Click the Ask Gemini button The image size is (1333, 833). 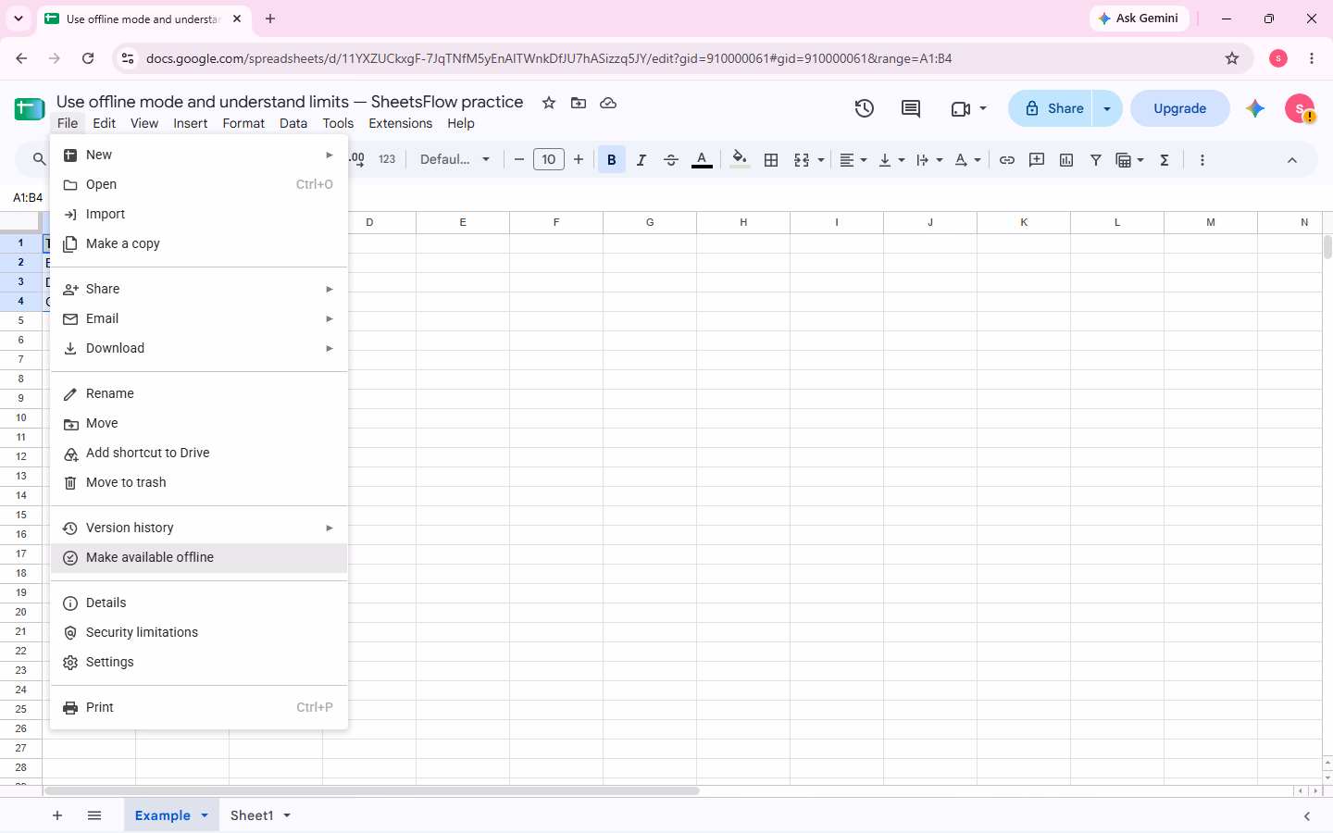click(1139, 19)
